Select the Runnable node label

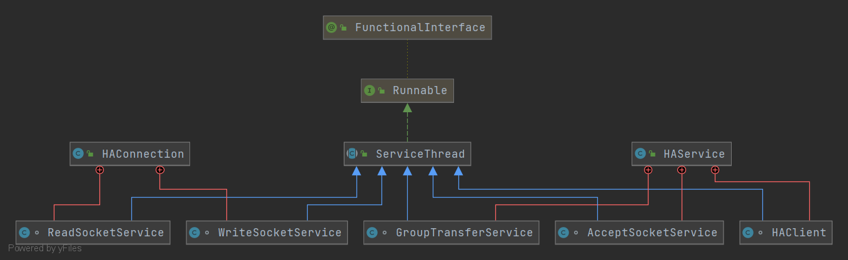[420, 90]
